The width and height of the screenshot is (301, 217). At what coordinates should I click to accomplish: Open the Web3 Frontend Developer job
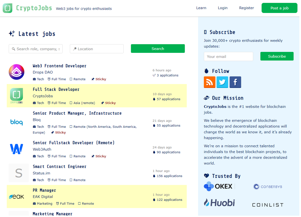point(59,66)
